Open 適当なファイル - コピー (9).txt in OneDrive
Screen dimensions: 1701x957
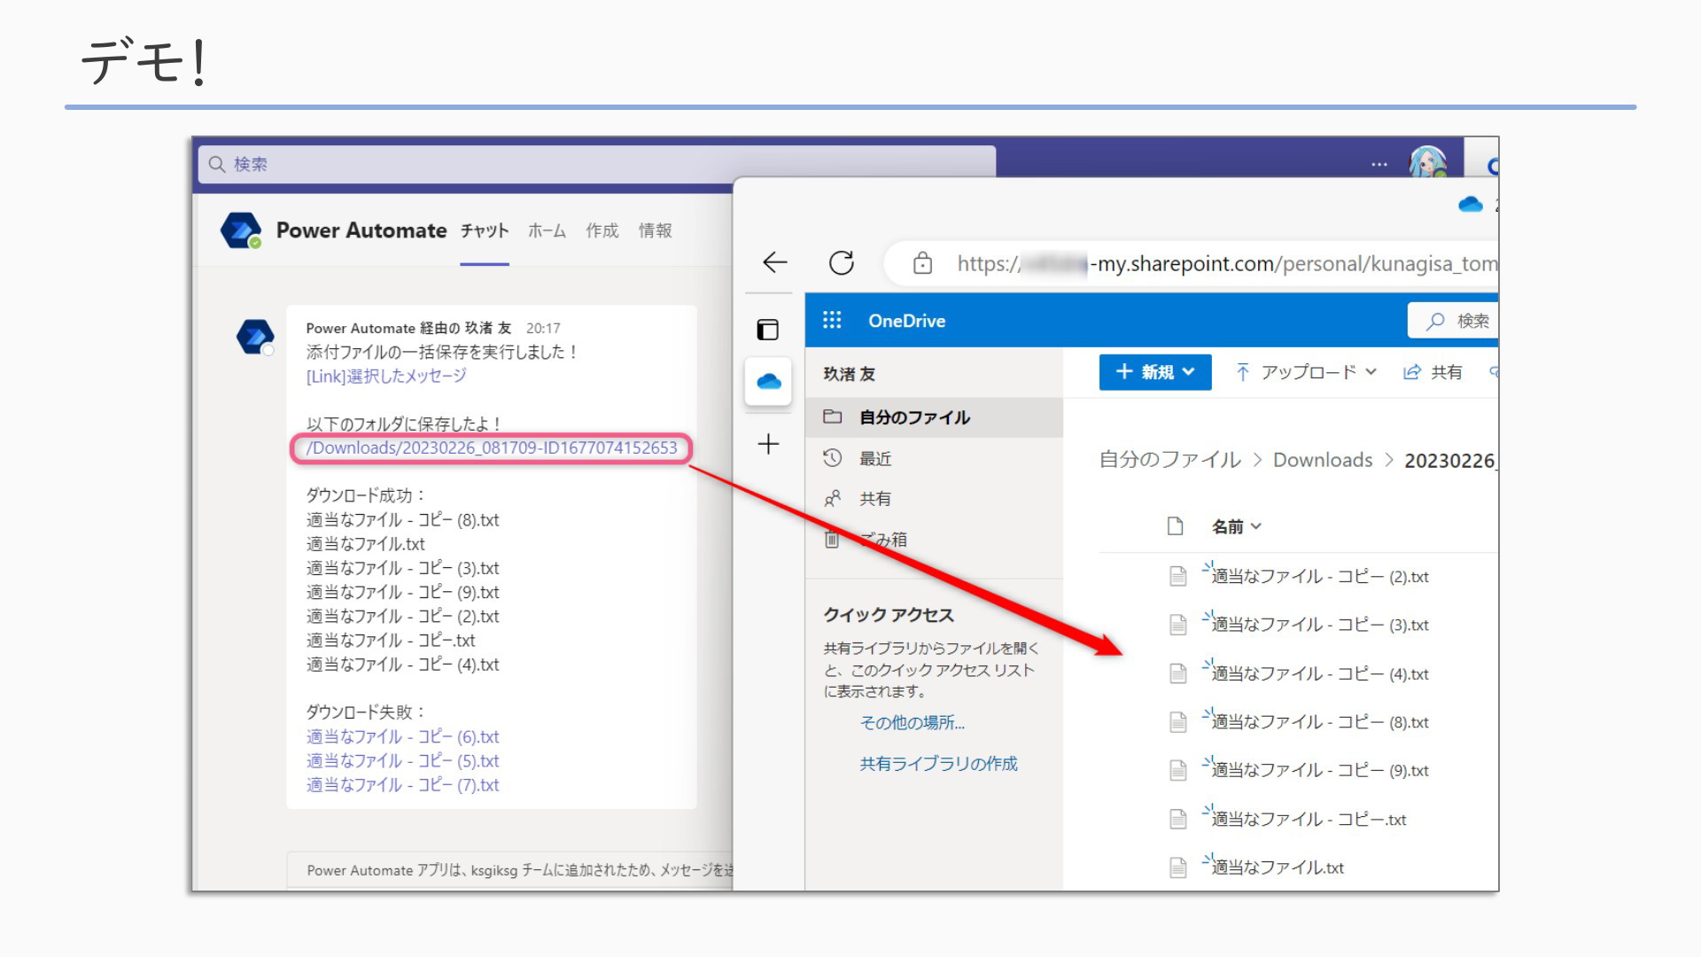pyautogui.click(x=1320, y=771)
